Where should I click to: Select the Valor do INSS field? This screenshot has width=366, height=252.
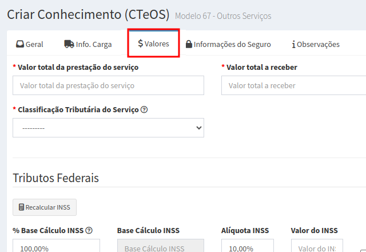click(309, 247)
